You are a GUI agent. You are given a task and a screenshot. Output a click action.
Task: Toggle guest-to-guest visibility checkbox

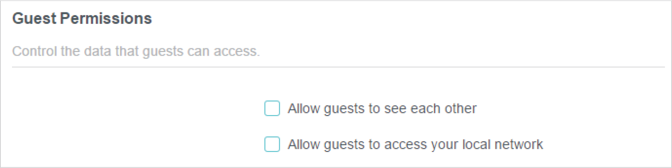point(272,109)
